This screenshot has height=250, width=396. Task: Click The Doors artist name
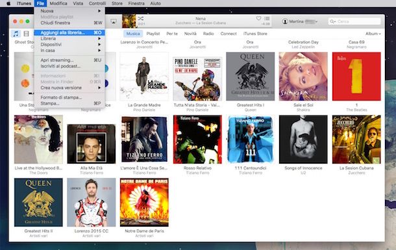click(38, 173)
